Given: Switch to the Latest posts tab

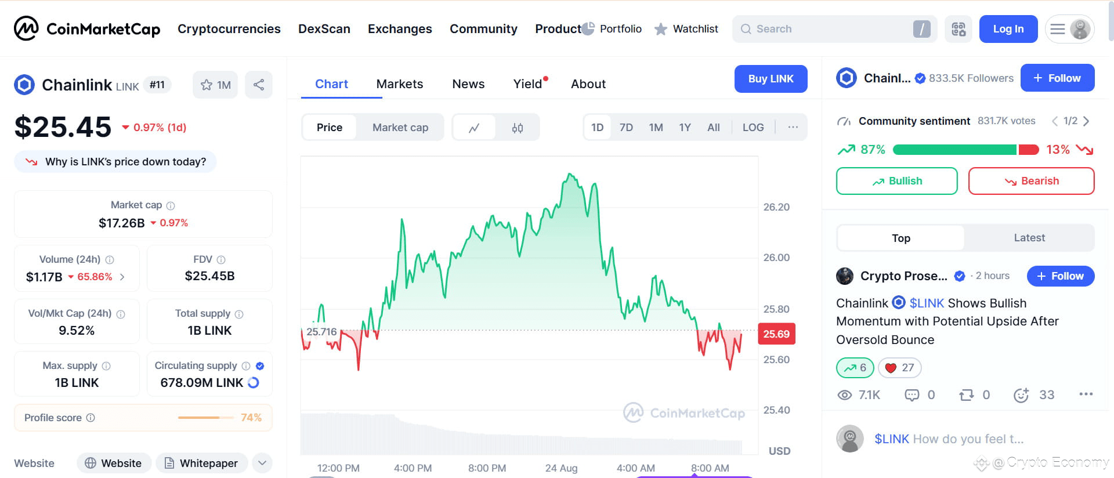Looking at the screenshot, I should [x=1029, y=238].
